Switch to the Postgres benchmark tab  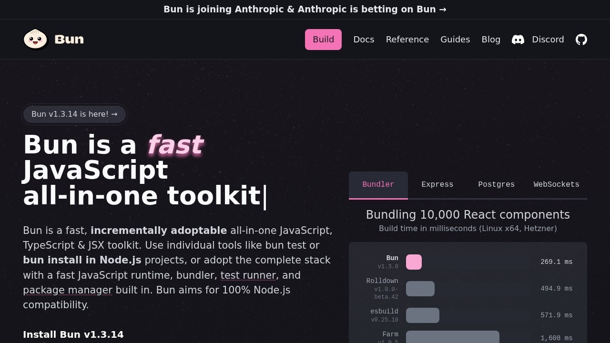[x=497, y=185]
